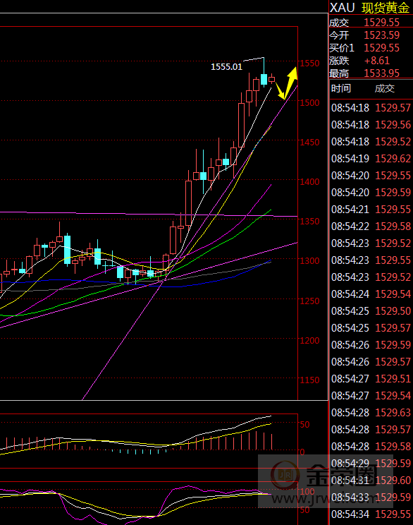Select the 08:54:25 tick priced 1529.57
Screen dimensions: 413x525
click(x=371, y=328)
